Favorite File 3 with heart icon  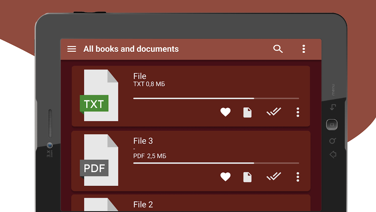226,177
